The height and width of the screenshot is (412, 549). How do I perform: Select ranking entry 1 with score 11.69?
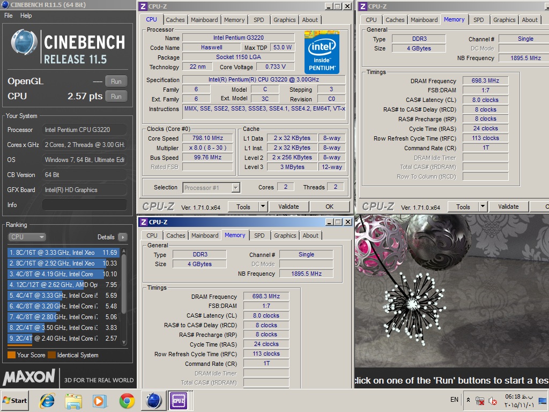pos(63,252)
